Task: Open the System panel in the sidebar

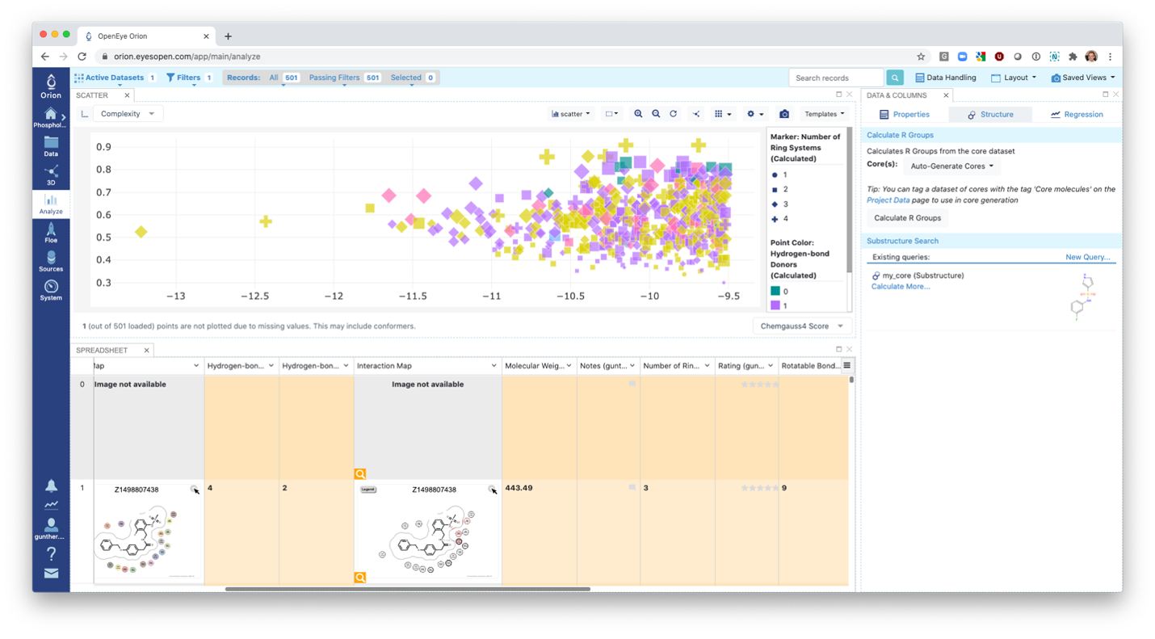Action: point(51,288)
